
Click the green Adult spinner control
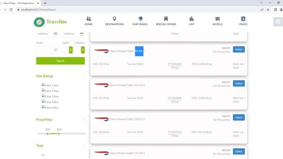[71, 50]
